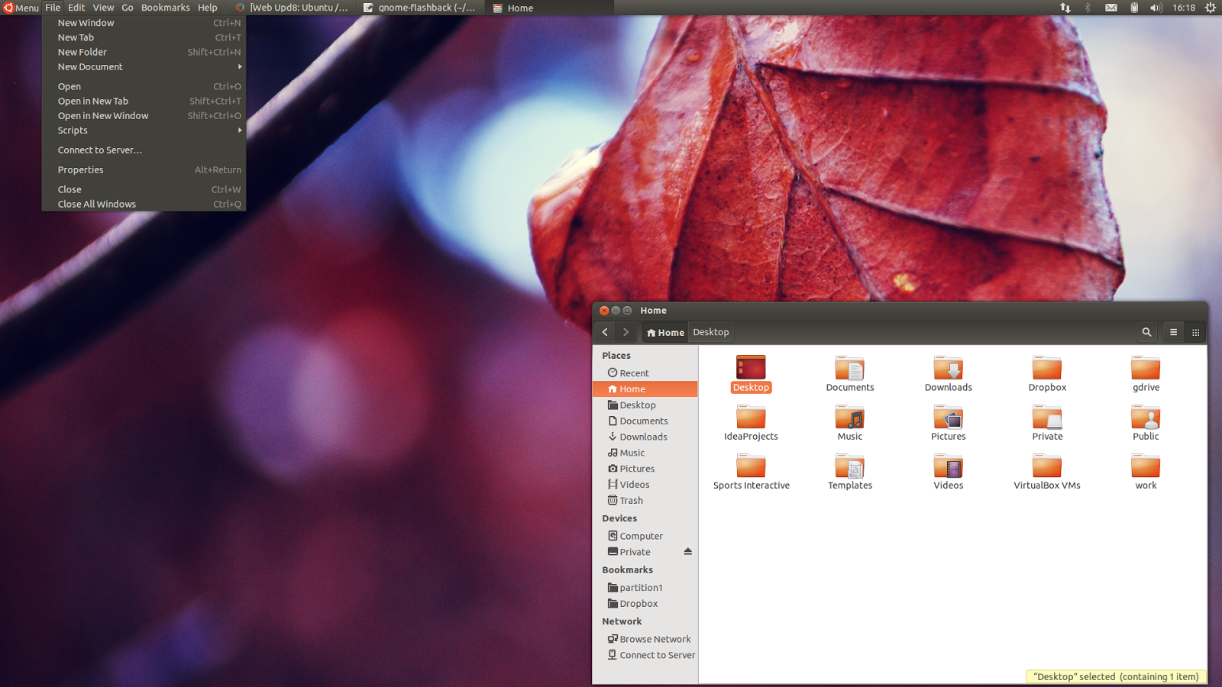Select the search icon in the file manager toolbar

pos(1146,332)
